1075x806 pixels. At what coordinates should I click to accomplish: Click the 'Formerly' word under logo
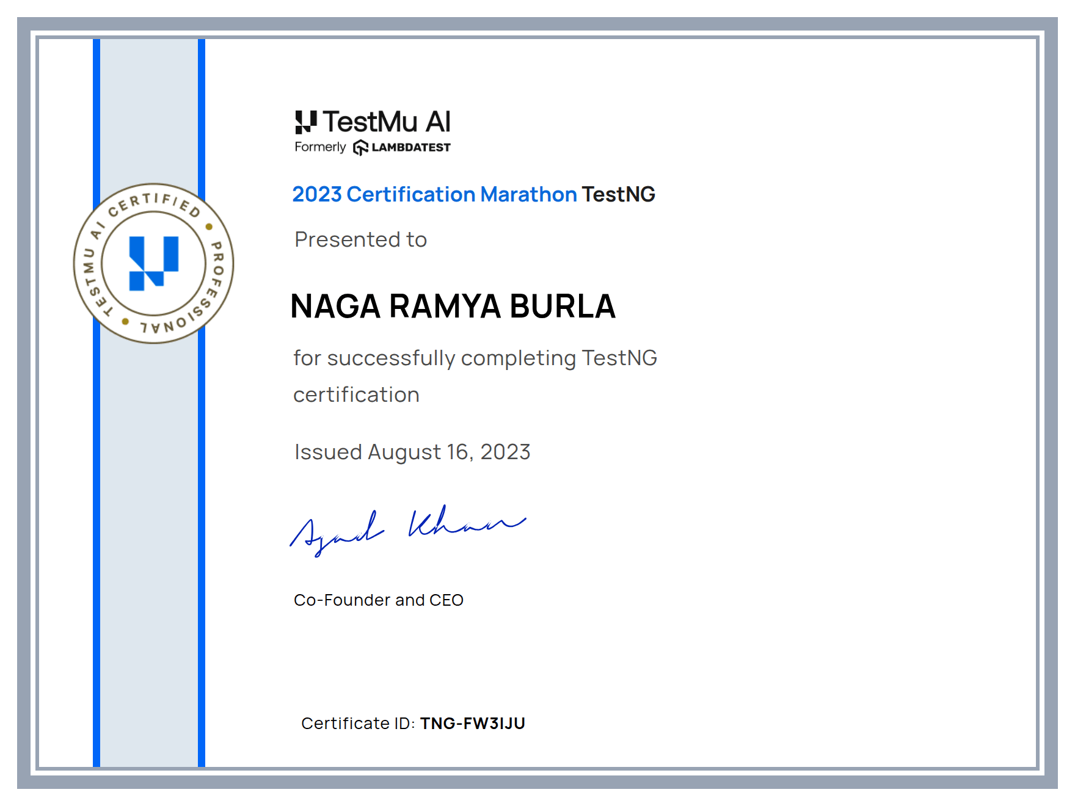[320, 147]
